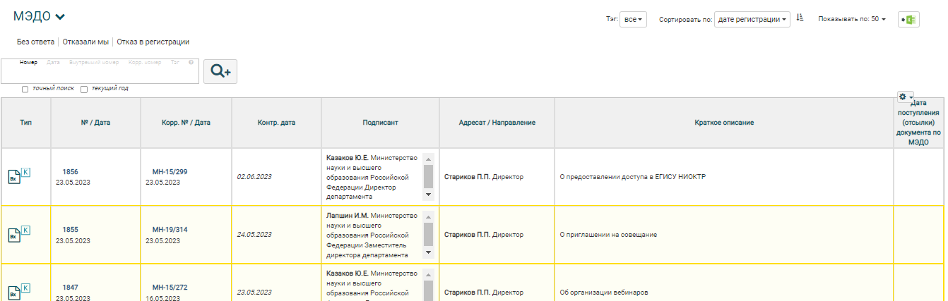The height and width of the screenshot is (301, 948).
Task: Select the 'Без ответа' filter
Action: (35, 42)
